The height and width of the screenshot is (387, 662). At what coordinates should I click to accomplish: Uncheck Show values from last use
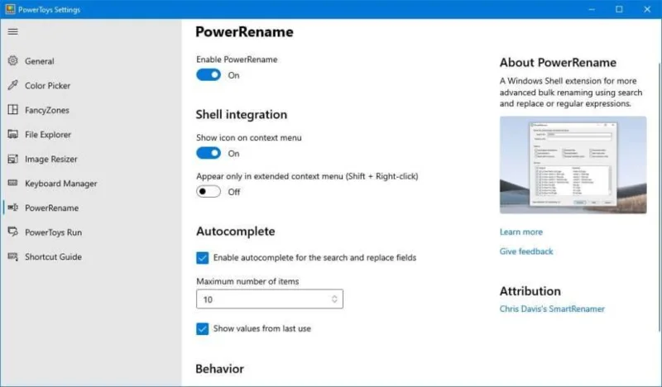point(202,329)
